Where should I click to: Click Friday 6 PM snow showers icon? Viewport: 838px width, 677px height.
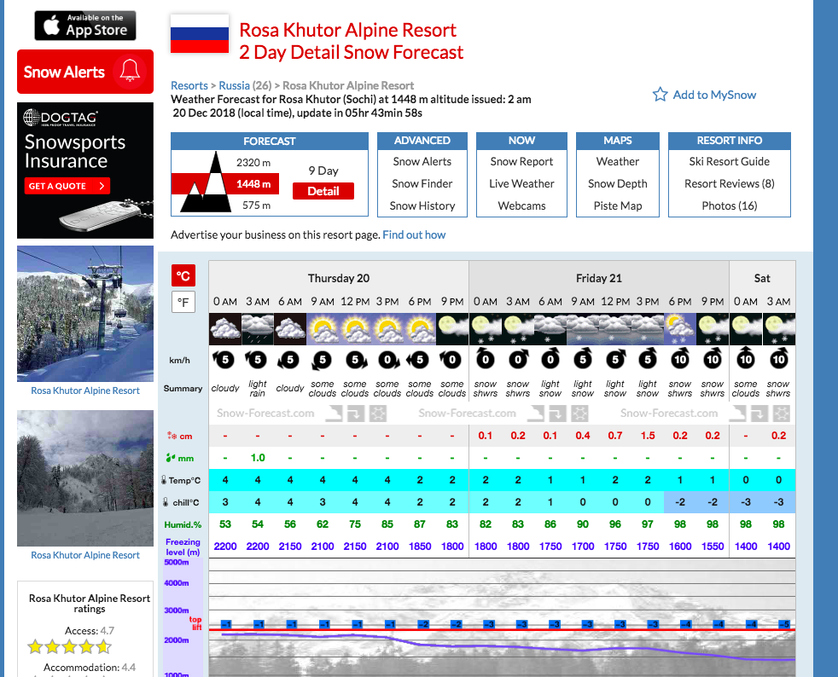[x=680, y=329]
